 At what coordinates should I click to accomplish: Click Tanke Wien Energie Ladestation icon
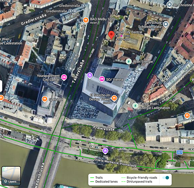pyautogui.click(x=135, y=106)
